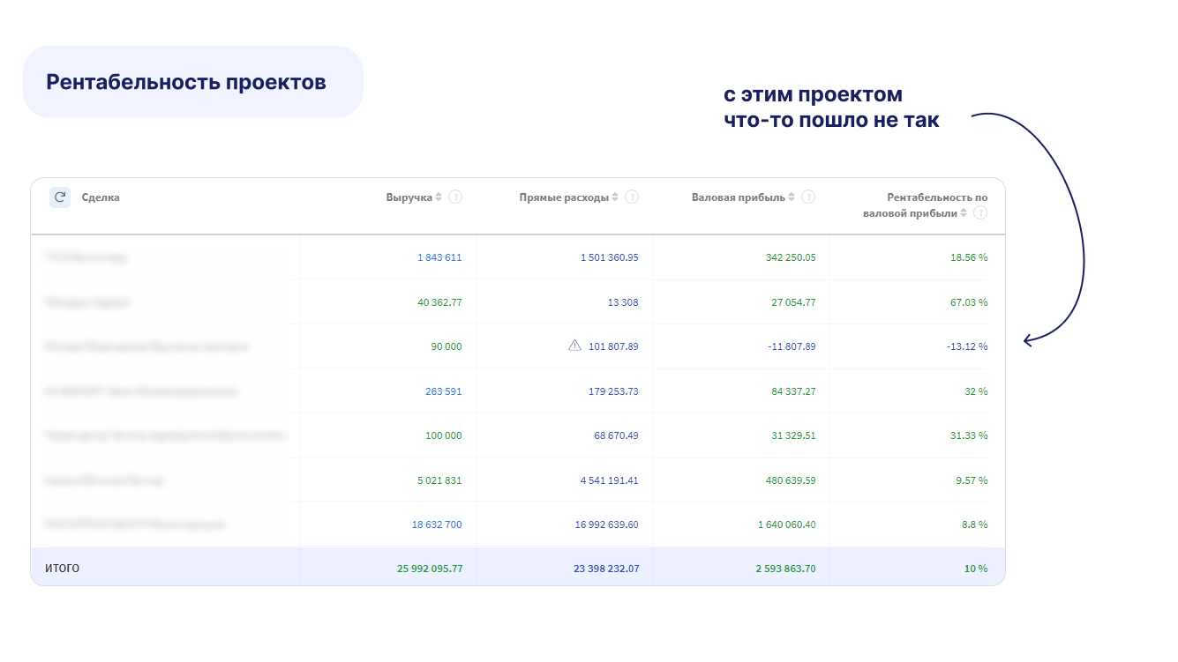Click the Сделка column header
1178x662 pixels.
pyautogui.click(x=101, y=197)
